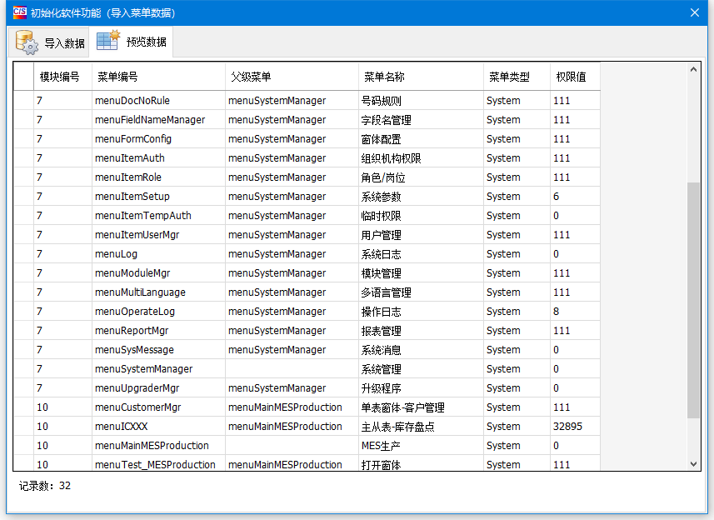Image resolution: width=714 pixels, height=520 pixels.
Task: Click the 菜单编号 column header
Action: 117,77
